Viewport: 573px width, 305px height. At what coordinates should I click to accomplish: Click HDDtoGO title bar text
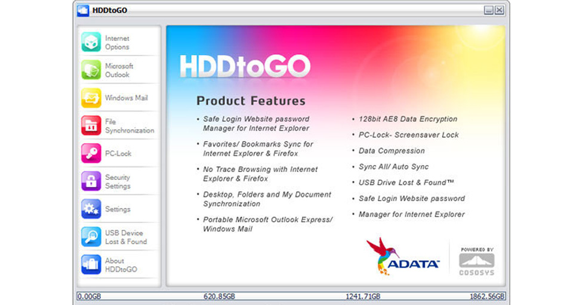(x=110, y=10)
